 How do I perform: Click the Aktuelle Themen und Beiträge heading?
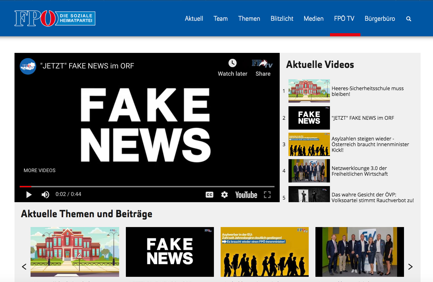tap(86, 214)
